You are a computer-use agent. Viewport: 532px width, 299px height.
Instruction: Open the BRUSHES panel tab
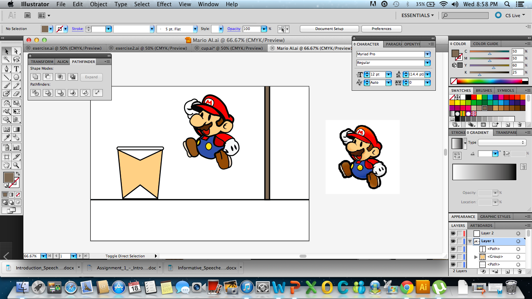point(484,90)
